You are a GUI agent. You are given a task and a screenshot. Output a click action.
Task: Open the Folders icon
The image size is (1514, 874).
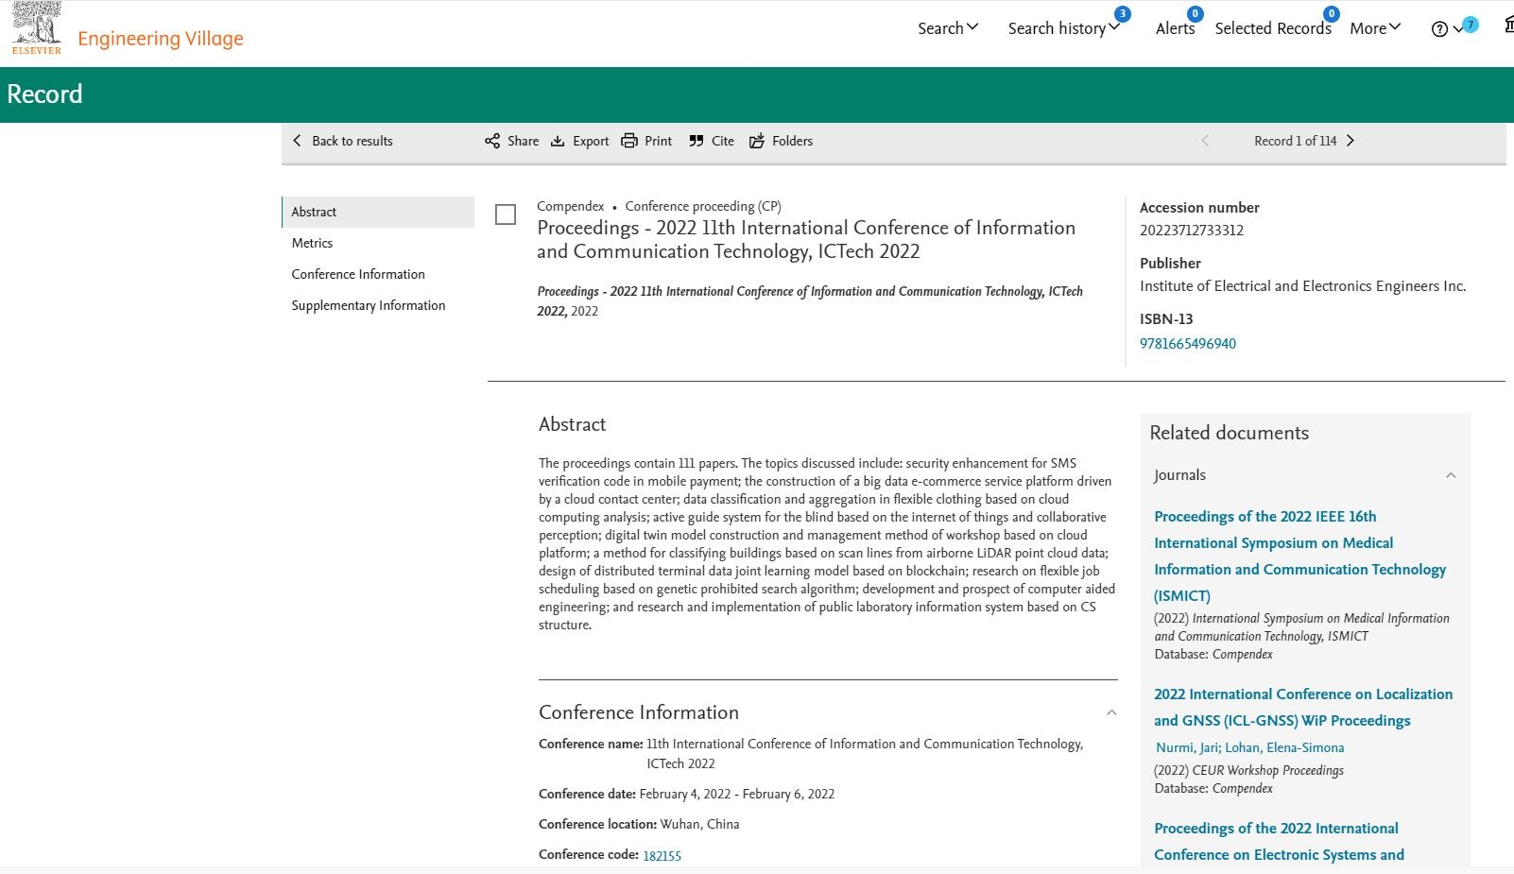coord(757,141)
